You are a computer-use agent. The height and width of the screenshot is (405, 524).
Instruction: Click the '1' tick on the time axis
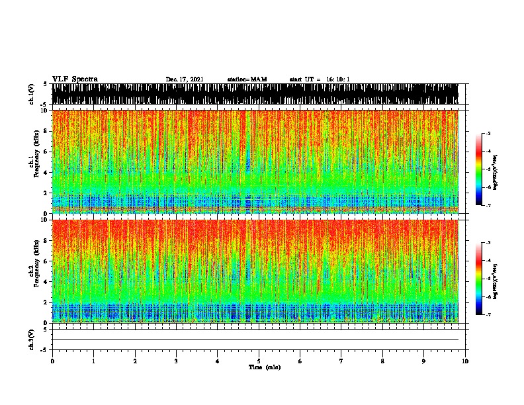pyautogui.click(x=93, y=361)
